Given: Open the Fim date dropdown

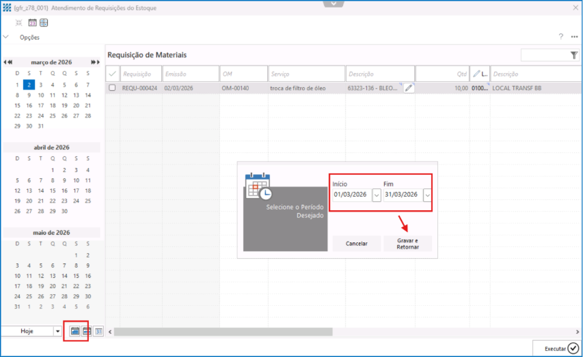Looking at the screenshot, I should point(427,195).
